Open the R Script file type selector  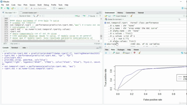[x=98, y=44]
